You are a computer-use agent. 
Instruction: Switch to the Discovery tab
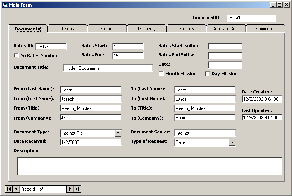147,29
